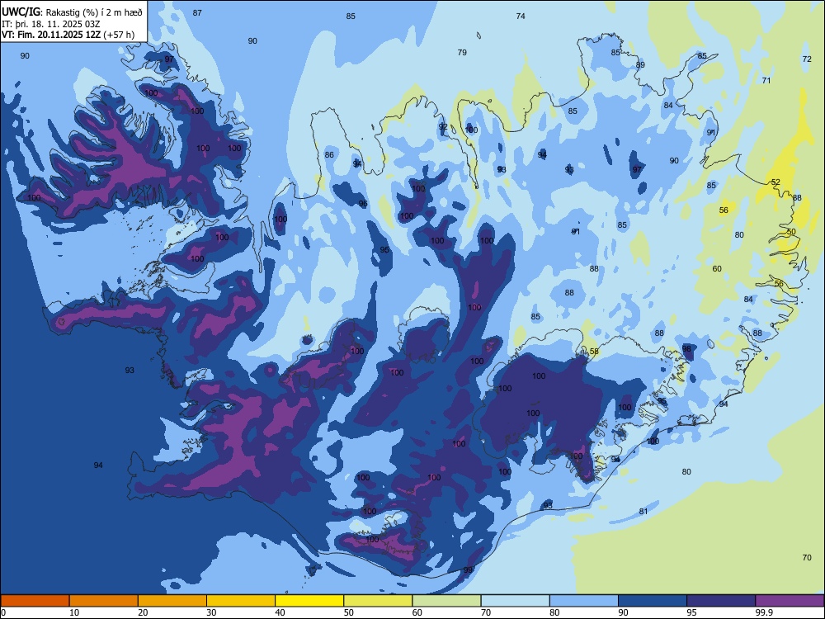Click the legend tick label '30'

pyautogui.click(x=211, y=612)
